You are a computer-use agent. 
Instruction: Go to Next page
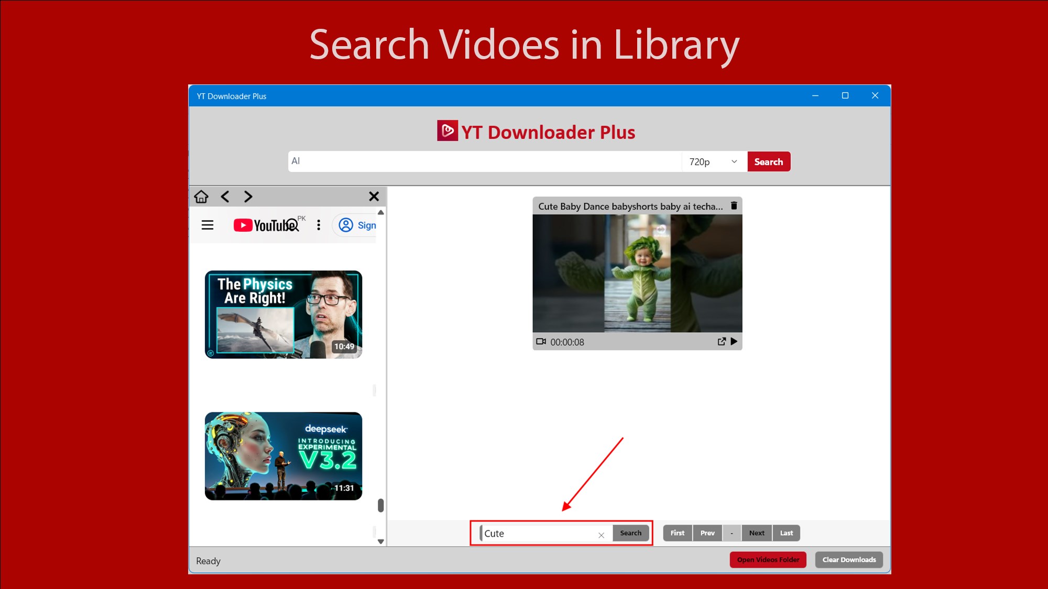pos(757,533)
